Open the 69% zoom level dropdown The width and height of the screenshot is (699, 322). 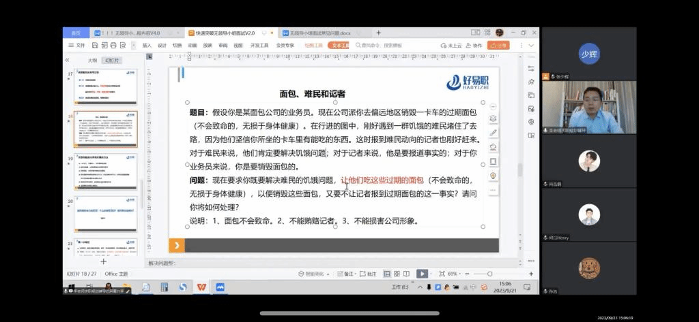pos(455,274)
